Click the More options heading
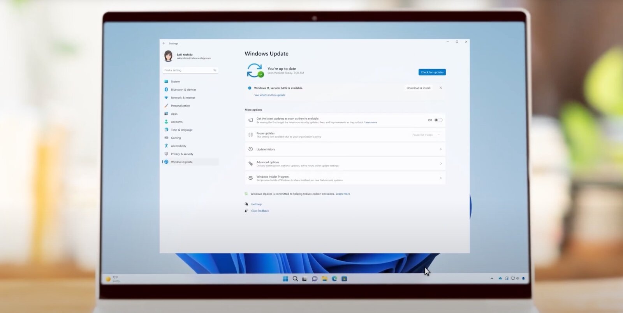The height and width of the screenshot is (313, 623). [x=253, y=110]
